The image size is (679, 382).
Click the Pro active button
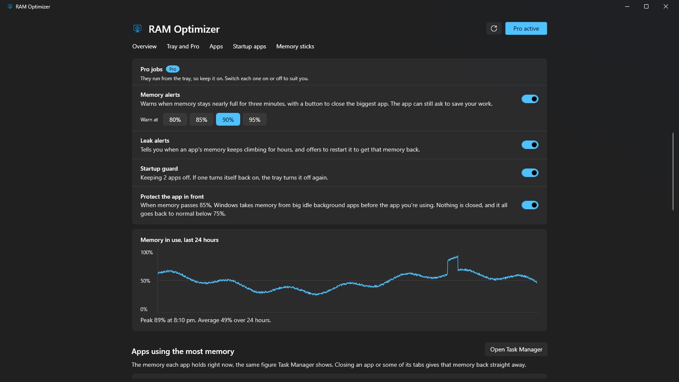pos(526,28)
